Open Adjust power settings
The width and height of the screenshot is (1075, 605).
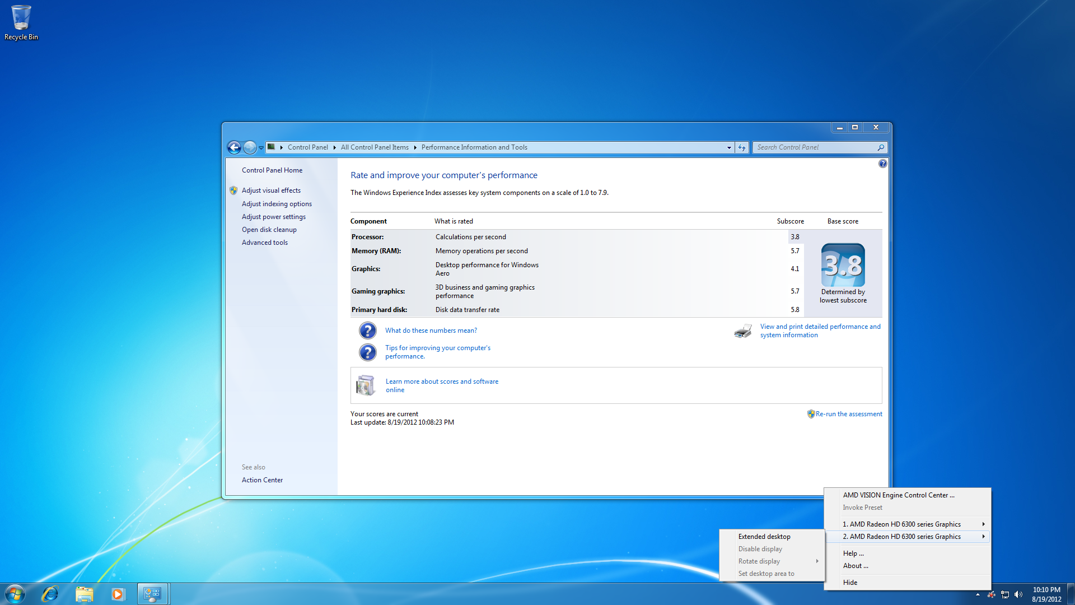[x=274, y=217]
